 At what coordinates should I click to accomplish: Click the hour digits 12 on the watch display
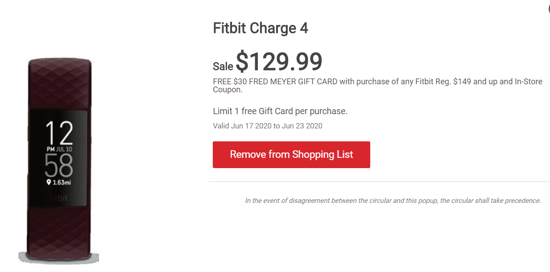[59, 133]
